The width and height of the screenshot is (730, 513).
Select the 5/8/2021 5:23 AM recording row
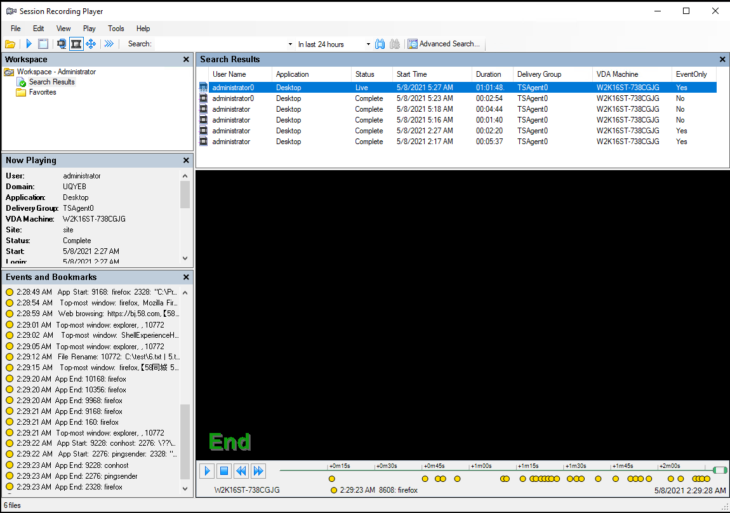click(x=425, y=98)
